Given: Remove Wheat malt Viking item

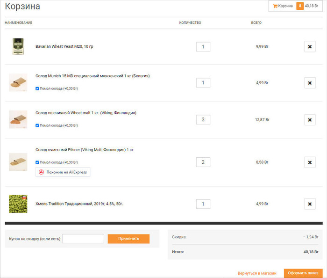Looking at the screenshot, I should [x=310, y=119].
